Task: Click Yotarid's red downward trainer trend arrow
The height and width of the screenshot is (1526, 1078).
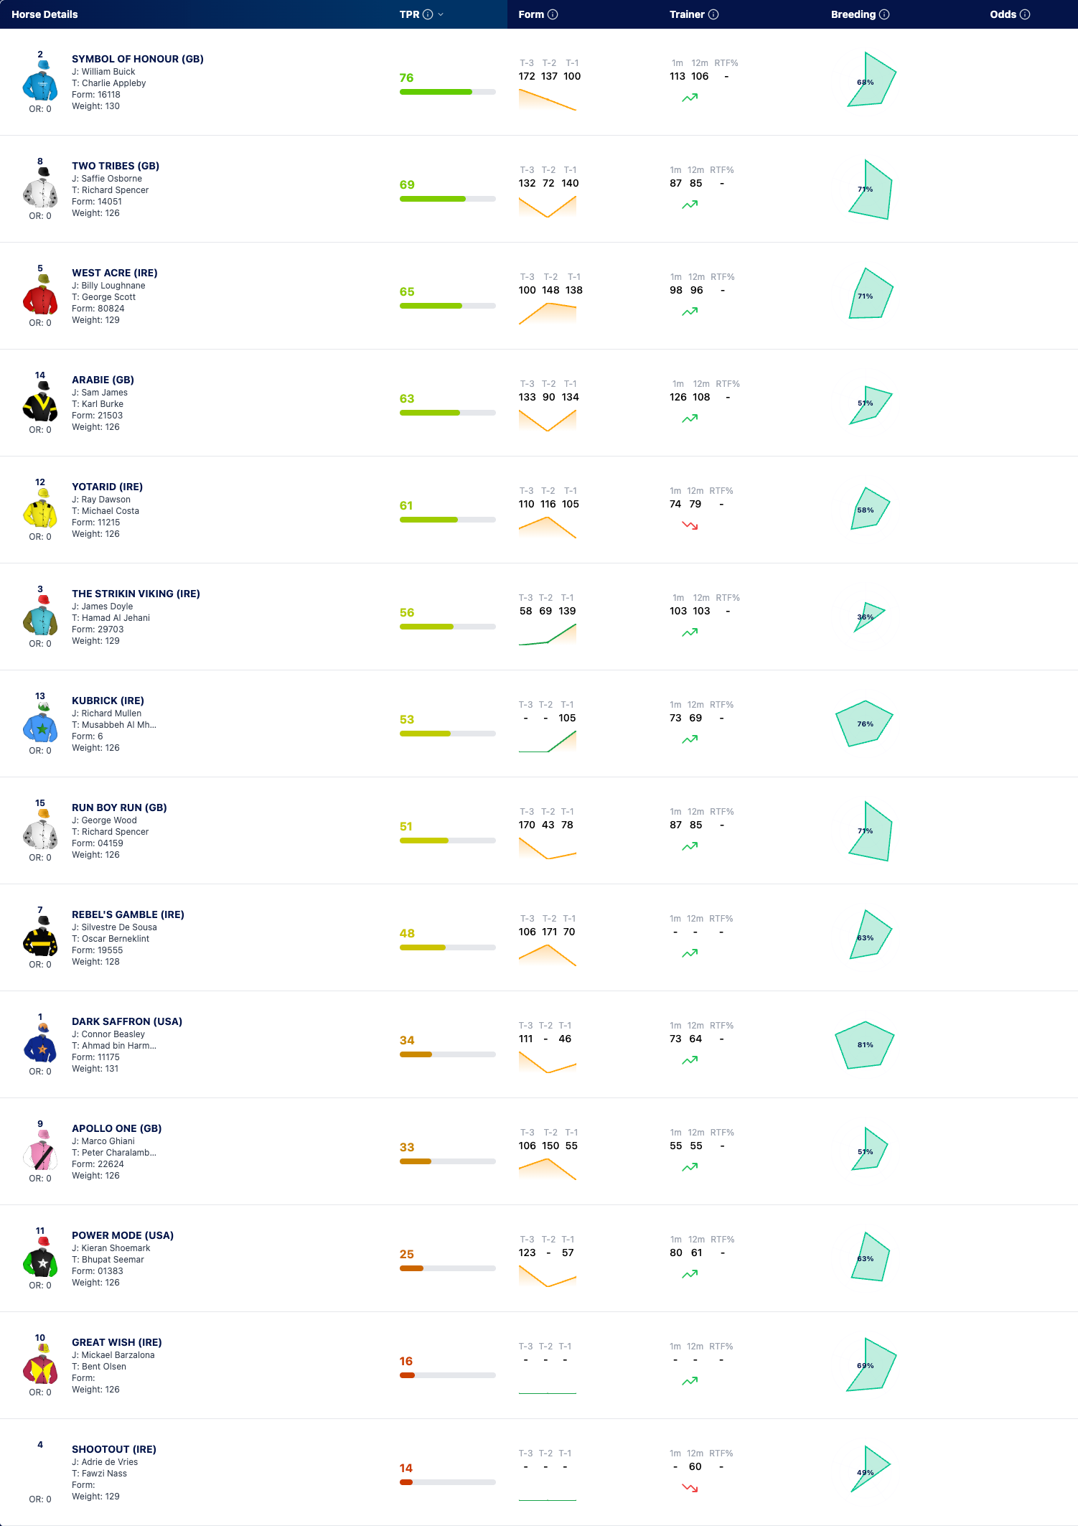Action: pos(690,525)
